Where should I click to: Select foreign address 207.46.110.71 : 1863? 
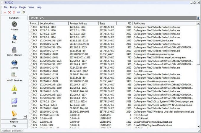coord(80,57)
